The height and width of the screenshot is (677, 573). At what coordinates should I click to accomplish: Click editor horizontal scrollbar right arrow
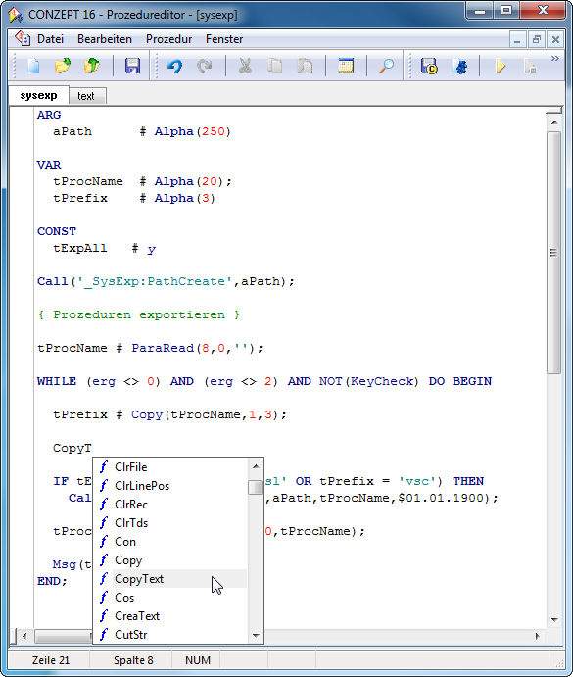(x=537, y=636)
